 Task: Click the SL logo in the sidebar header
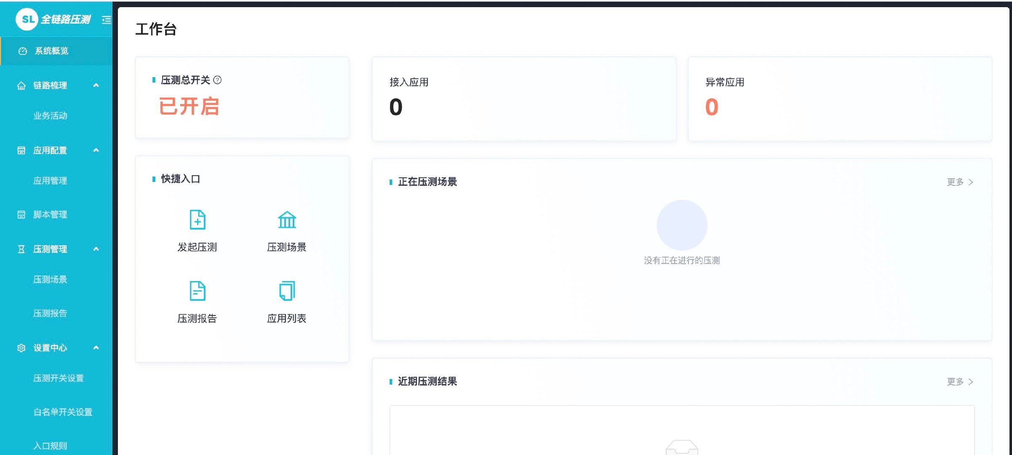coord(28,19)
